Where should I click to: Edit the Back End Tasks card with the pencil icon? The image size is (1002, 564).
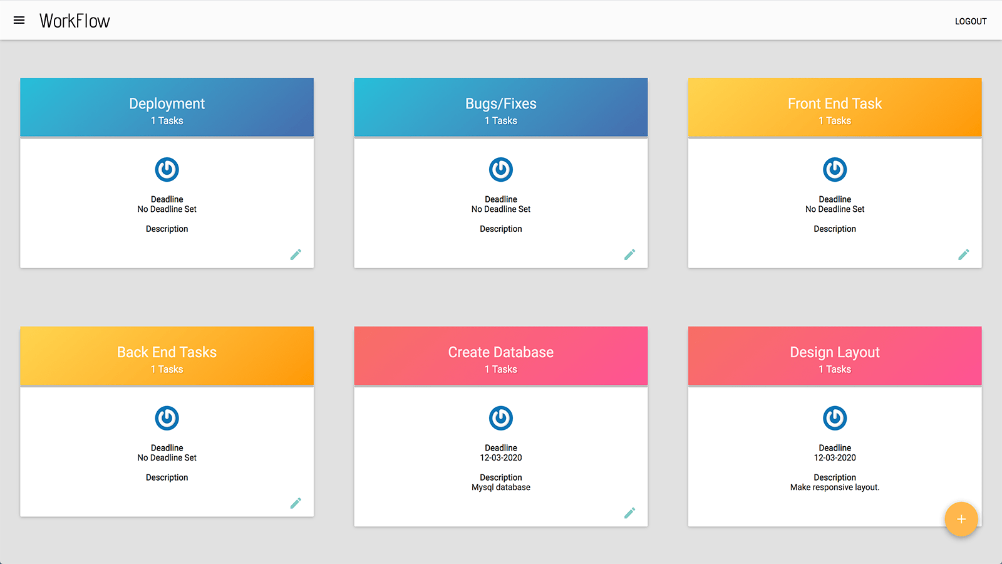pos(296,503)
